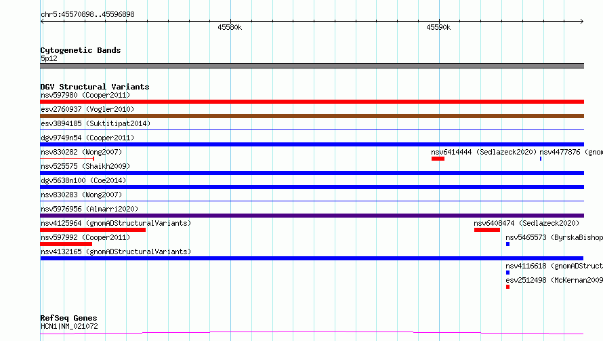Click the left arrow on the ruler
The image size is (603, 341).
point(42,21)
